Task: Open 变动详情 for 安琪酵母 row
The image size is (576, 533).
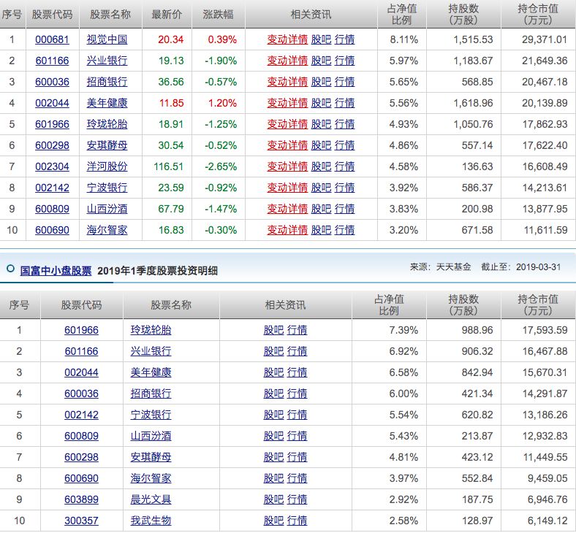Action: click(287, 145)
